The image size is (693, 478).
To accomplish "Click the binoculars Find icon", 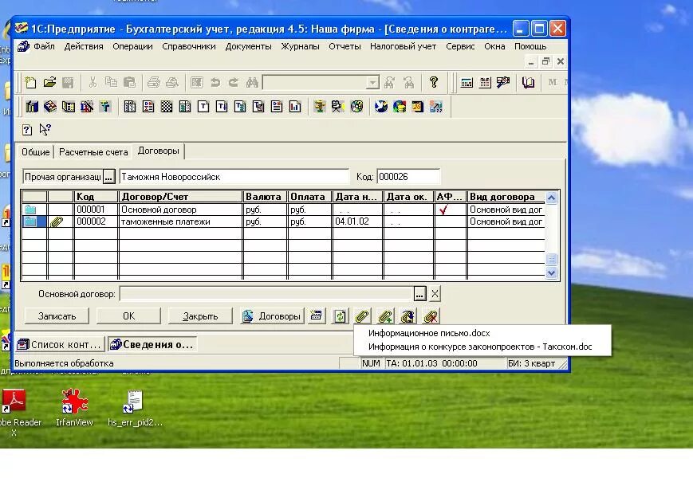I will [x=252, y=83].
